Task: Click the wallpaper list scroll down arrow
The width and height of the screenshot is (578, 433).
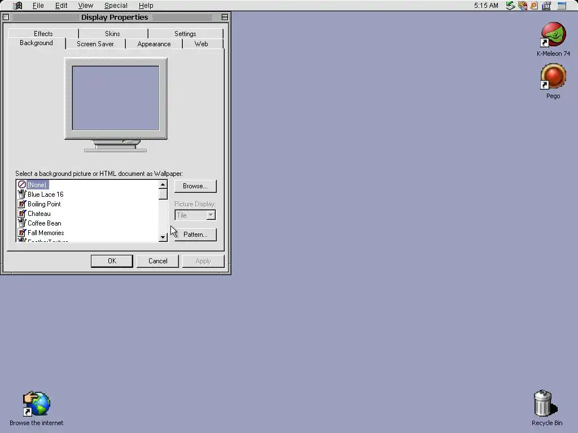Action: [x=163, y=237]
